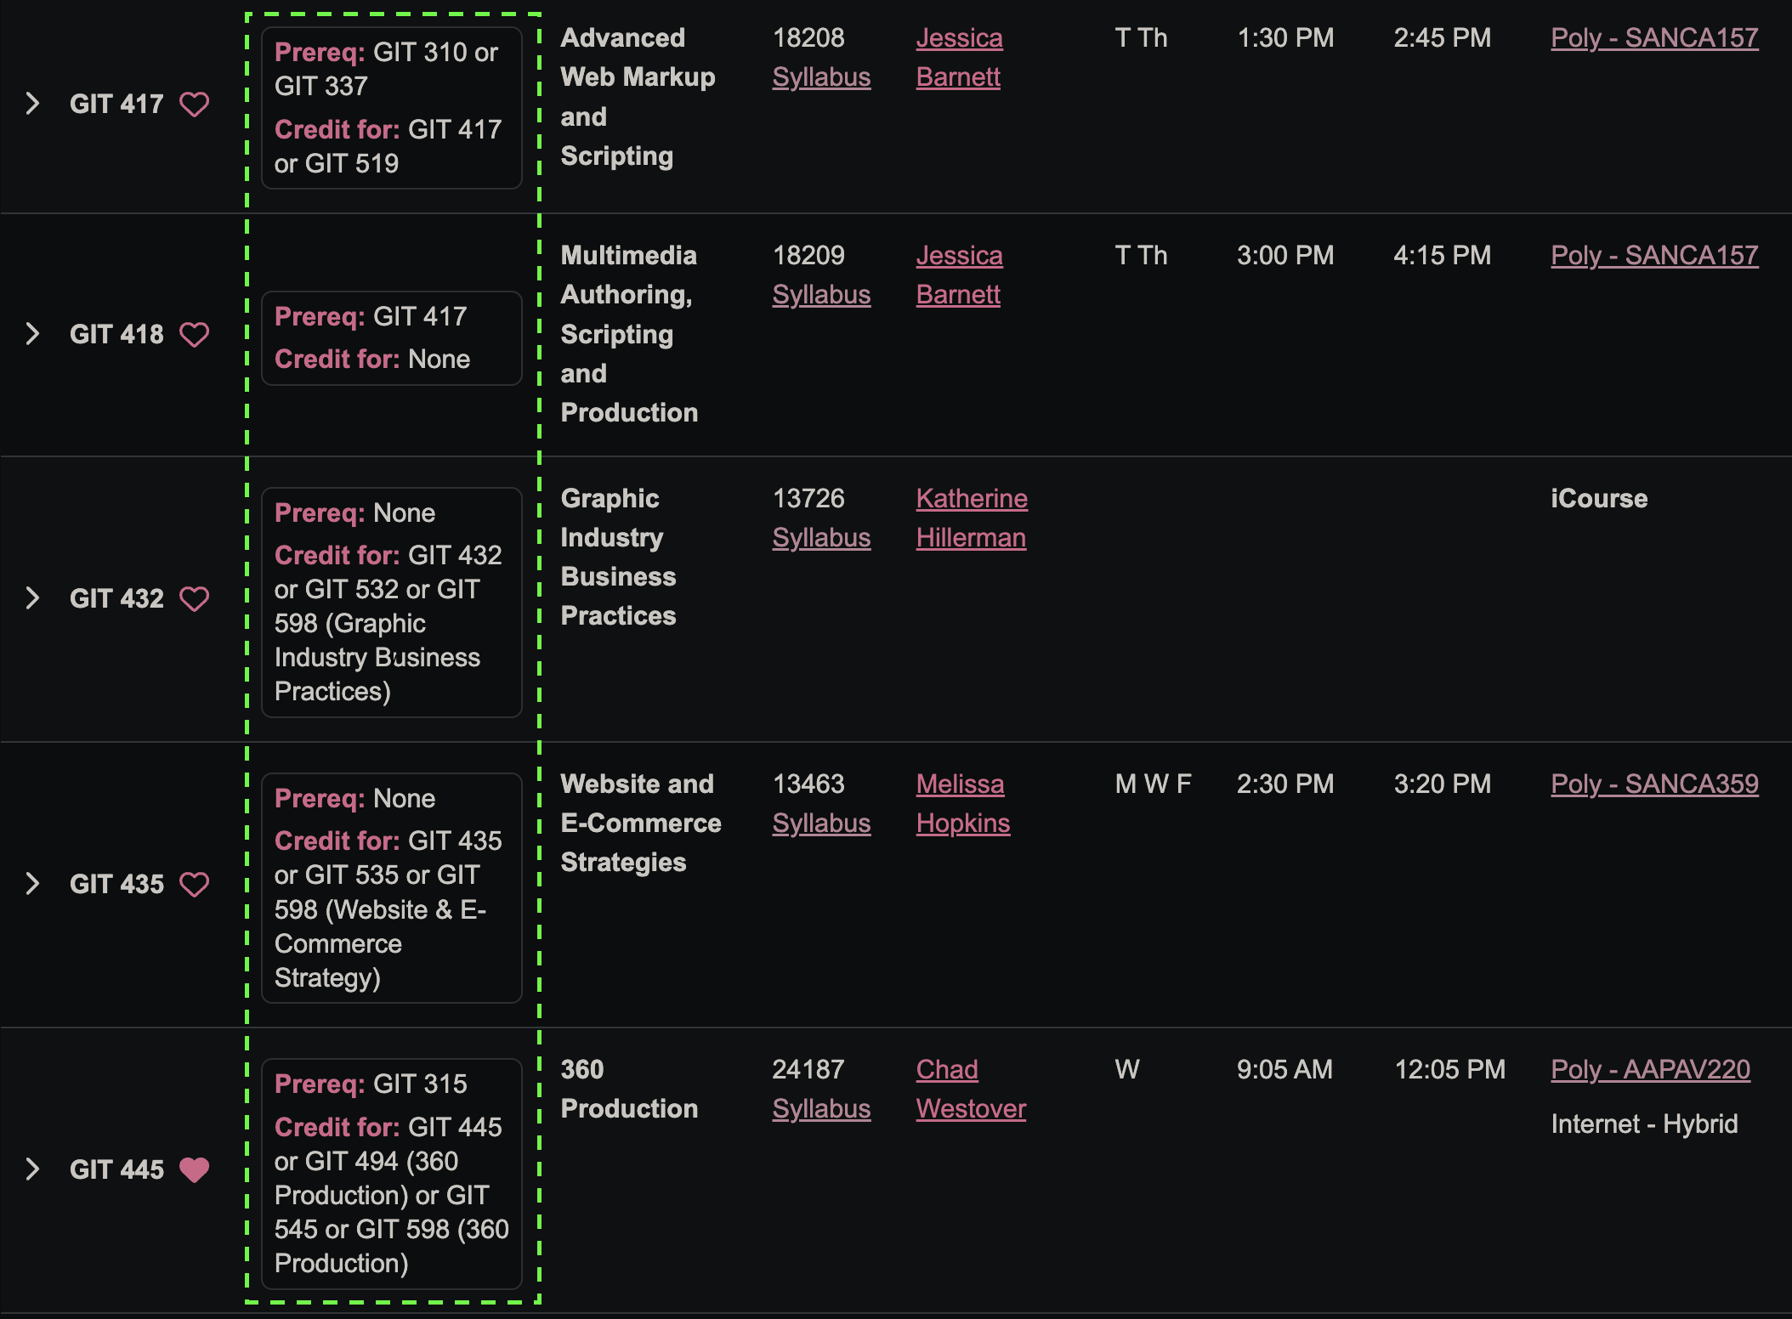Select the GIT 445 course code

(116, 1170)
